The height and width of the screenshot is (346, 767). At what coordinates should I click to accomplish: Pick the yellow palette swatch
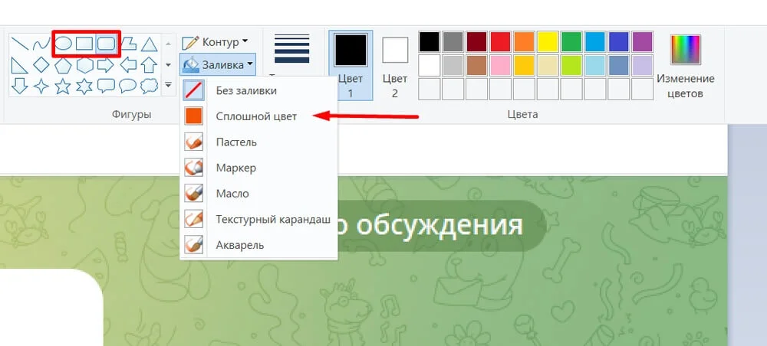click(x=548, y=42)
